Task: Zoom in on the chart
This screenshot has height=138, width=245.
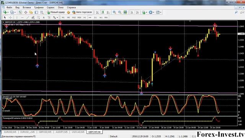Action: (114, 12)
